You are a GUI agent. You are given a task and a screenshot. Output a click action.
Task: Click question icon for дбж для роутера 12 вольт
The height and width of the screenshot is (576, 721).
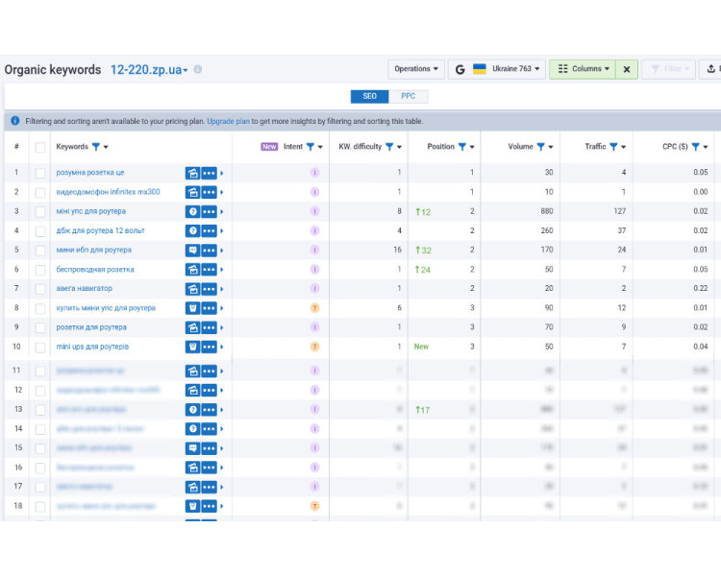pos(192,231)
